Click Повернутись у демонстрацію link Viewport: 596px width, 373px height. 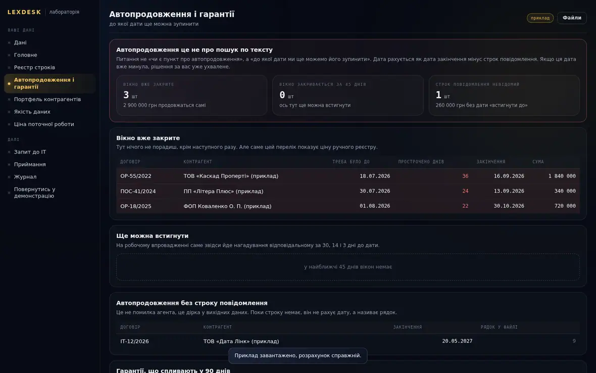(49, 193)
